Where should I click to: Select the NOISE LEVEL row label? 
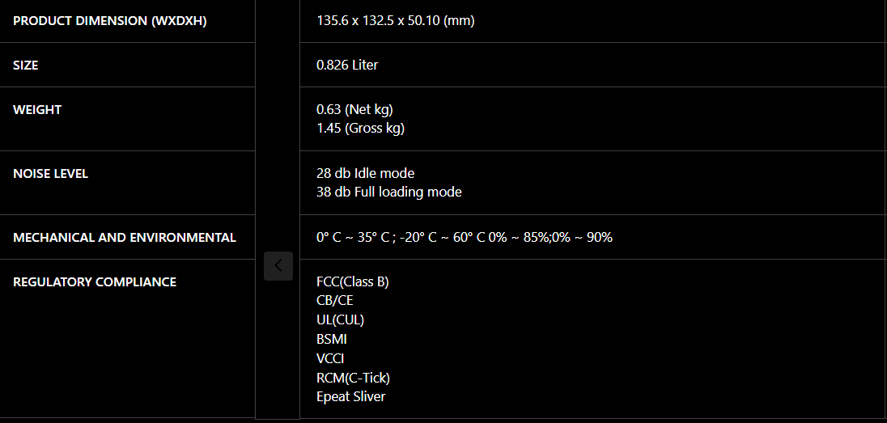(x=50, y=174)
